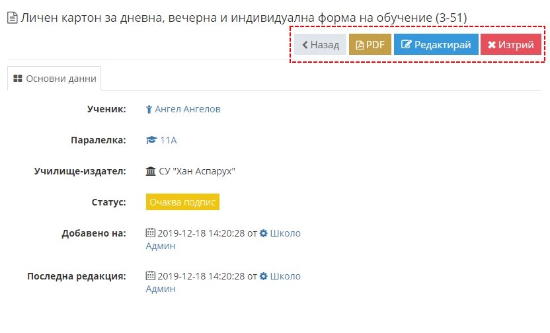Viewport: 550px width, 333px height.
Task: Click the graduation cap icon beside 11А
Action: pyautogui.click(x=151, y=140)
